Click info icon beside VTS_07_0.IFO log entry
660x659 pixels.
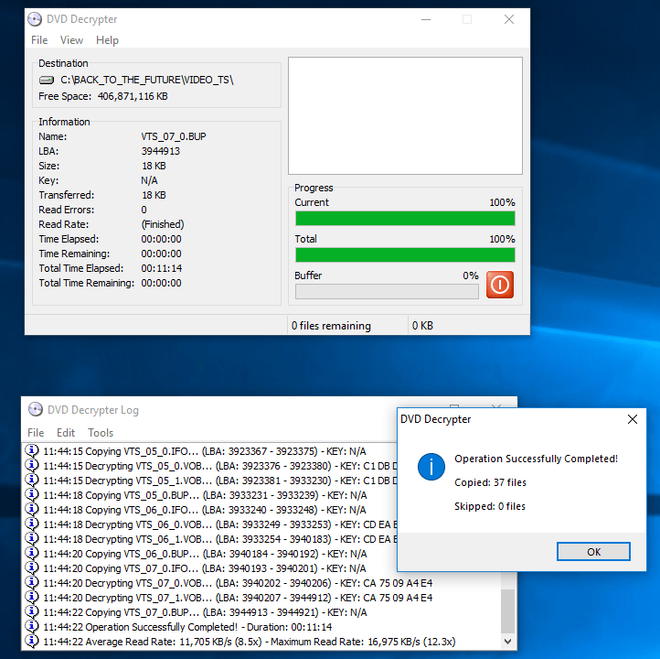[x=32, y=568]
